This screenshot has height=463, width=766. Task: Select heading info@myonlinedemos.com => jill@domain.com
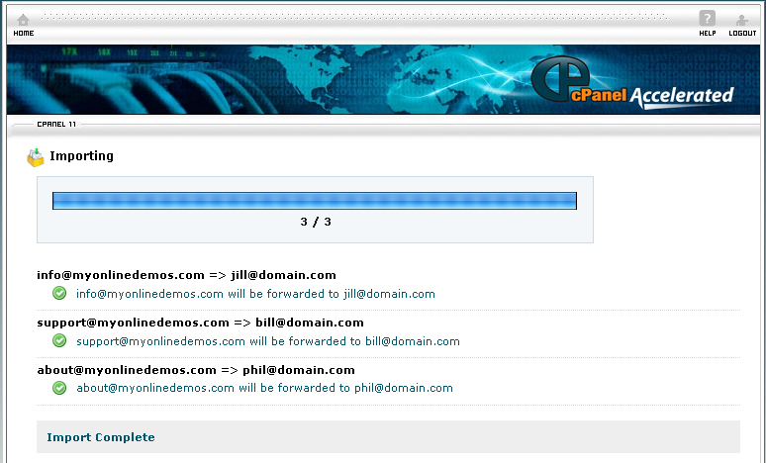pyautogui.click(x=187, y=275)
